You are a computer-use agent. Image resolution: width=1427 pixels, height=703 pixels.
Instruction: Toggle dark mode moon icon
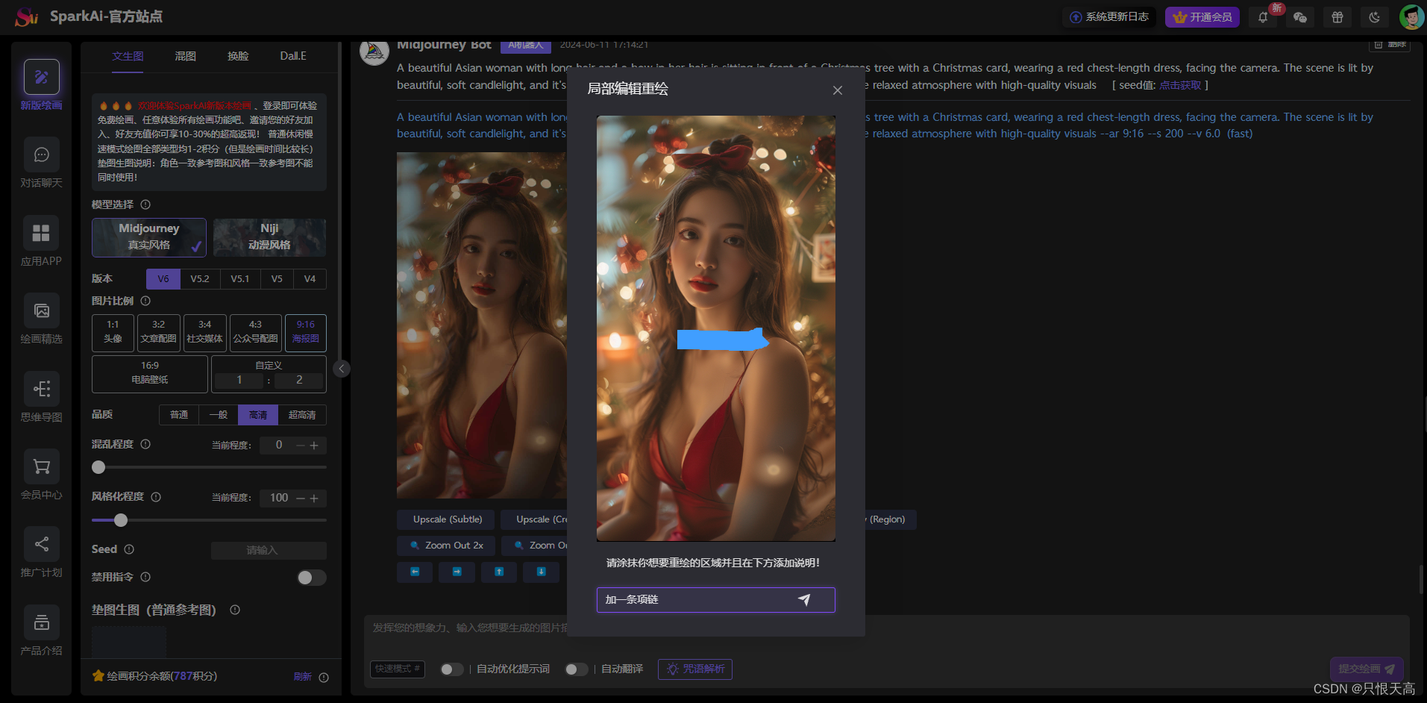tap(1375, 17)
